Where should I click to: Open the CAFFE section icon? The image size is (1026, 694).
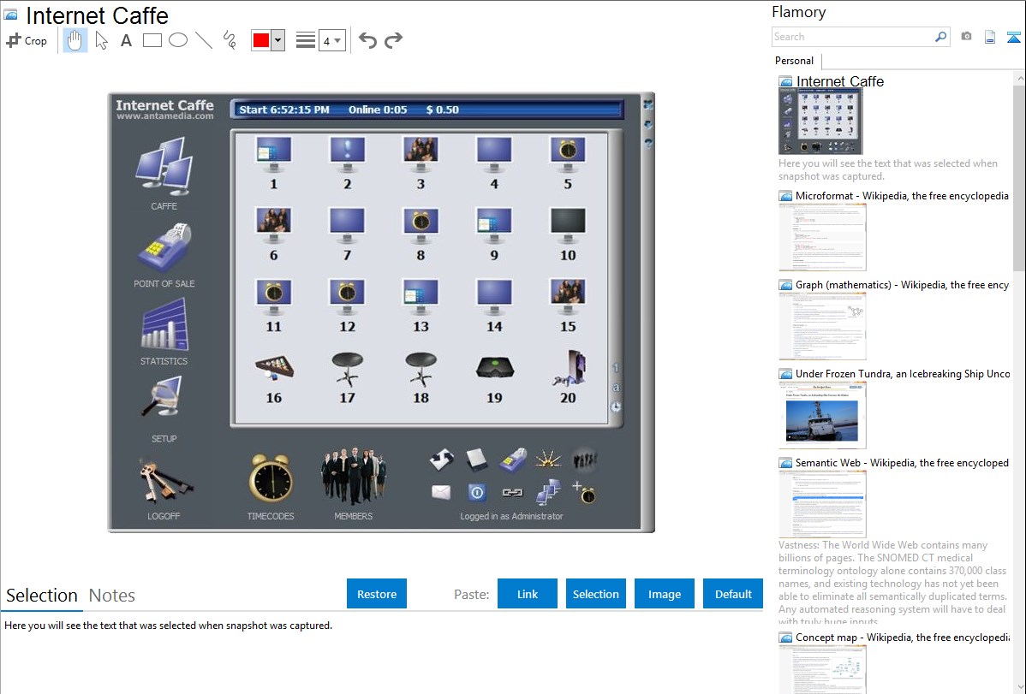(164, 167)
